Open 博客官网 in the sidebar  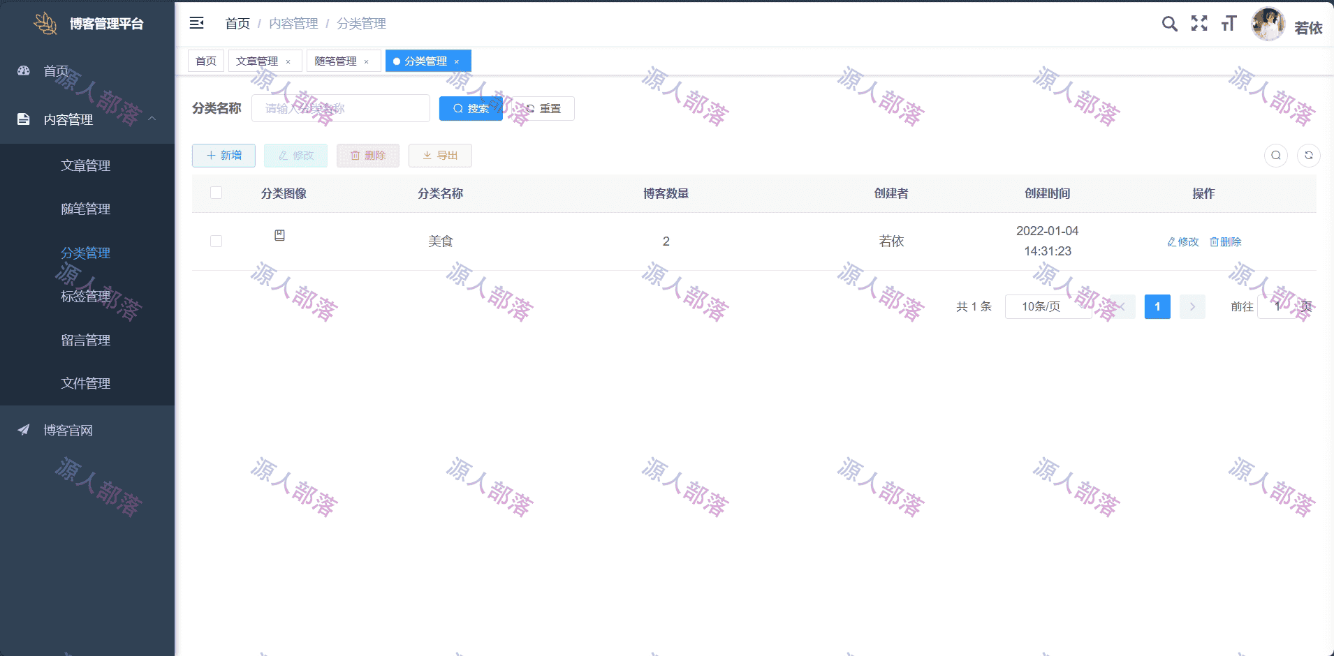pos(87,430)
